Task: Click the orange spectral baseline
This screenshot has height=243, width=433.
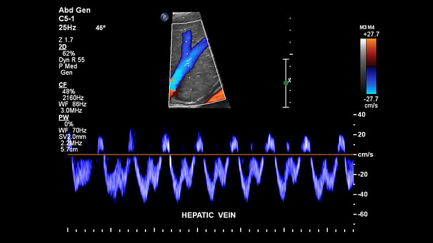Action: tap(208, 154)
